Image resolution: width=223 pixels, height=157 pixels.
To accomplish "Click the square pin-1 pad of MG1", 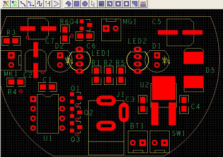I will pos(106,29).
